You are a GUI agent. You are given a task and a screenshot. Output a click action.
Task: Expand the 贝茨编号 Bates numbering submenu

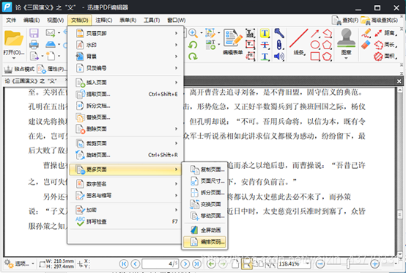125,68
